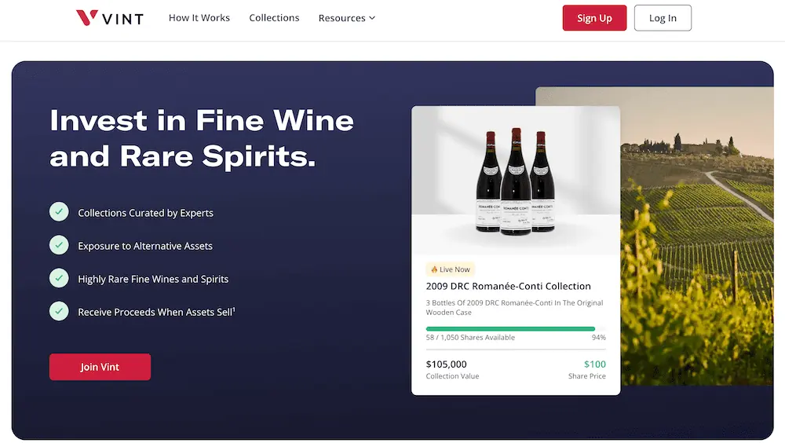Image resolution: width=785 pixels, height=443 pixels.
Task: Click the checkmark beside Exposure to Alternative Assets
Action: coord(59,245)
